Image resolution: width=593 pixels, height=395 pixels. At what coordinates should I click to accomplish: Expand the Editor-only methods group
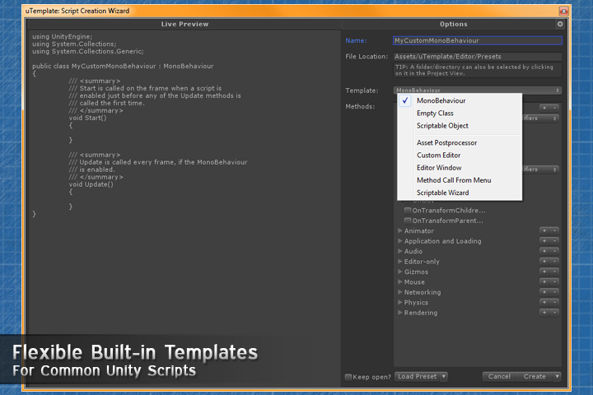400,262
